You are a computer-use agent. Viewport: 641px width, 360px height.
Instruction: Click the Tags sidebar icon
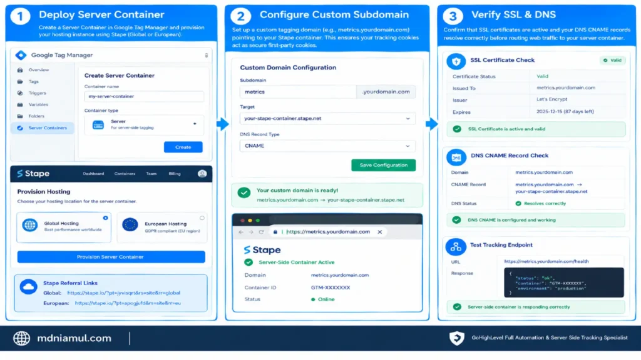[20, 82]
